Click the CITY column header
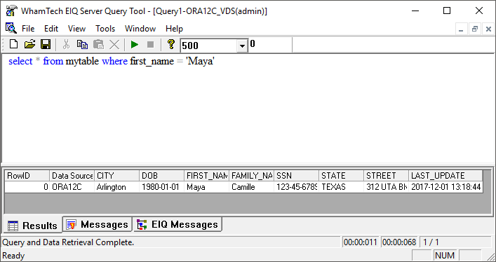 [x=116, y=176]
